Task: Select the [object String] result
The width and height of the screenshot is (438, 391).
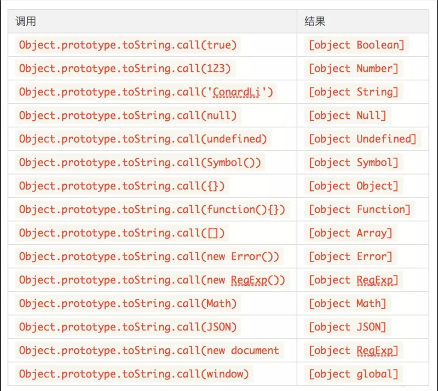Action: [353, 92]
